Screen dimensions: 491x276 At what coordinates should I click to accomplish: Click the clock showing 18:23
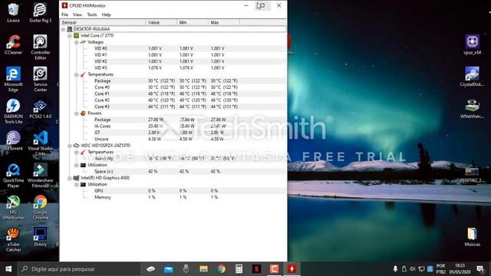pyautogui.click(x=460, y=266)
